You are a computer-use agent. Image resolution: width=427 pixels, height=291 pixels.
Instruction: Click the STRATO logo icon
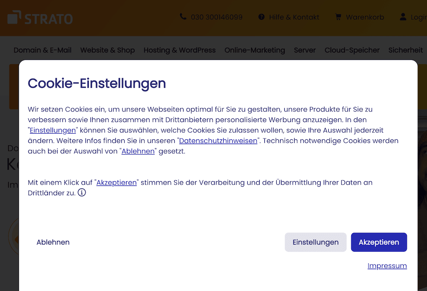pyautogui.click(x=14, y=18)
